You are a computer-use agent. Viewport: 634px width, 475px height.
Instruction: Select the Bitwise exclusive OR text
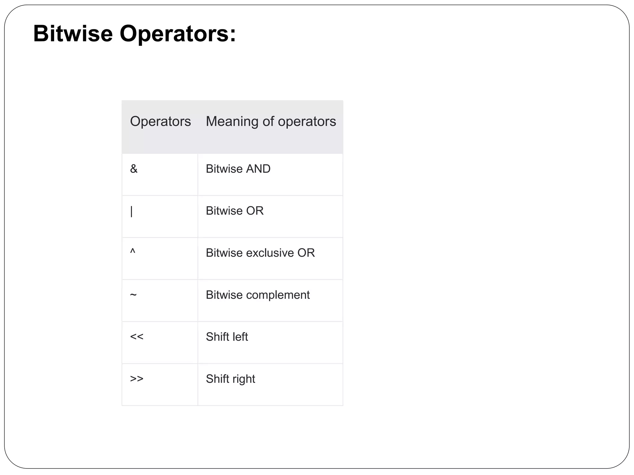pyautogui.click(x=260, y=253)
